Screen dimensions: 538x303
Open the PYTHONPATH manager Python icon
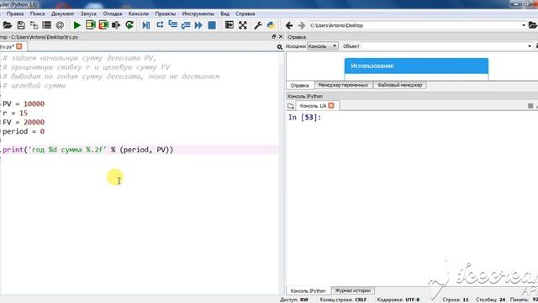pos(271,25)
